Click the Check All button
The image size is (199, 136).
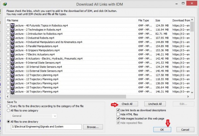127,104
